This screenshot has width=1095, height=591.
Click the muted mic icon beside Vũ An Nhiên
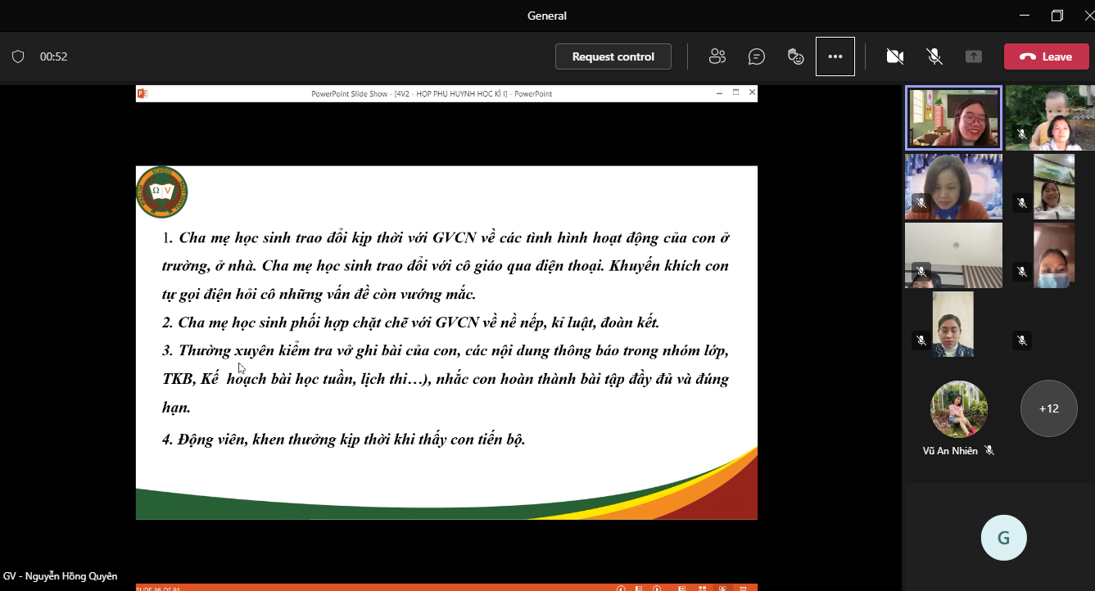[989, 450]
